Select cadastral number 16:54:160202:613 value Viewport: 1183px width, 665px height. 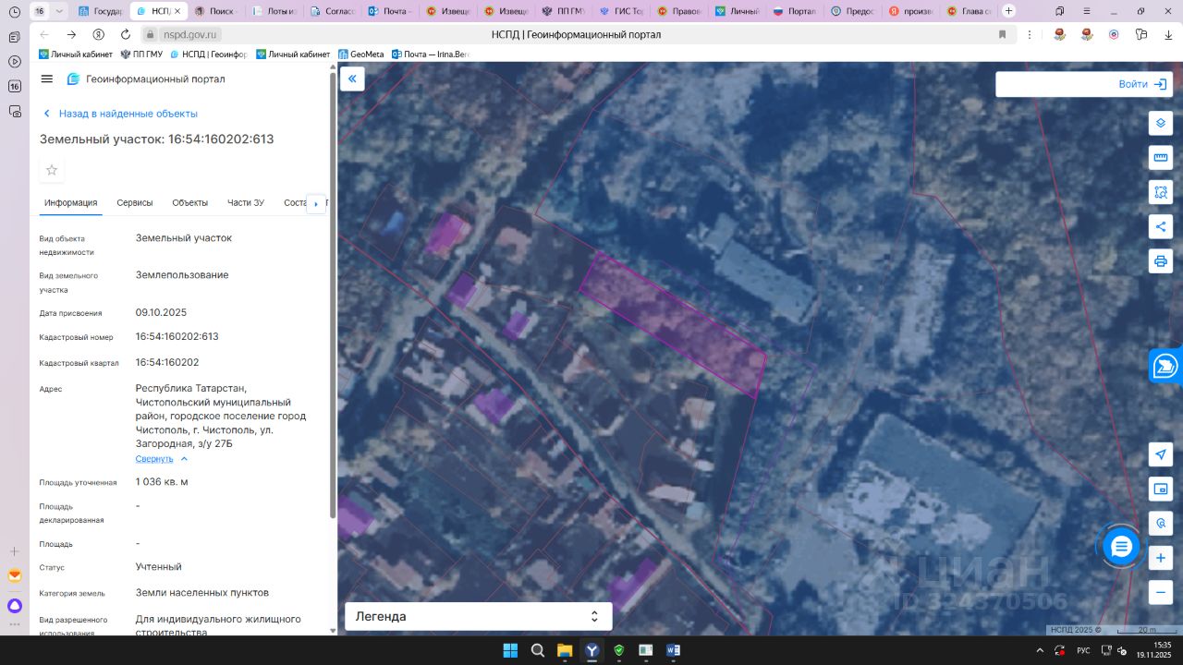coord(177,337)
